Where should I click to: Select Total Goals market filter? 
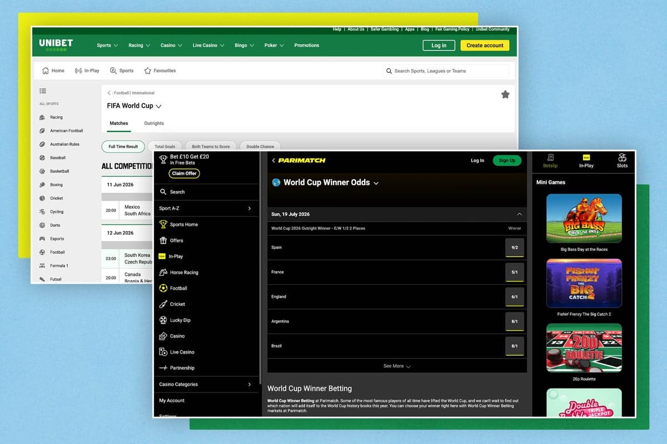(165, 147)
